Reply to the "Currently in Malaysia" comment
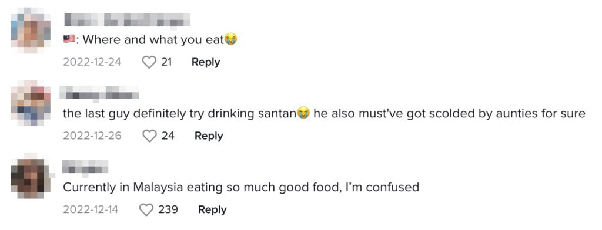Image resolution: width=602 pixels, height=230 pixels. [x=212, y=209]
